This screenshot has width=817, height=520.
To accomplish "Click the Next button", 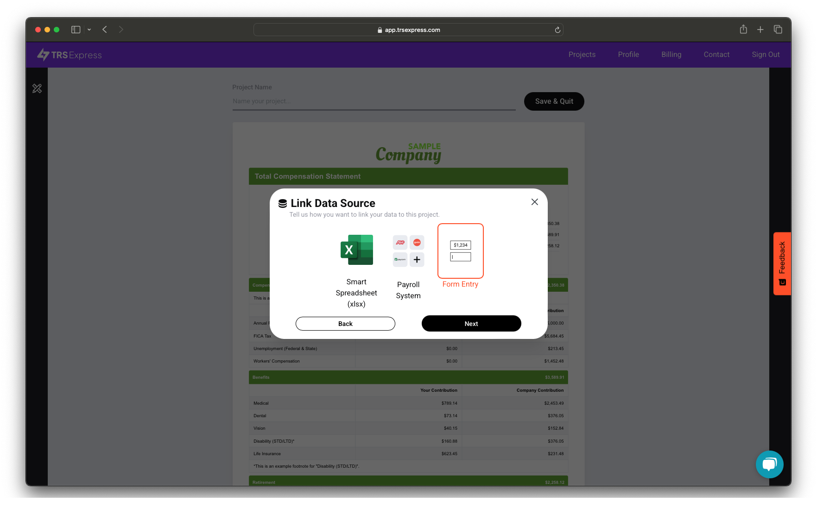I will pyautogui.click(x=471, y=324).
